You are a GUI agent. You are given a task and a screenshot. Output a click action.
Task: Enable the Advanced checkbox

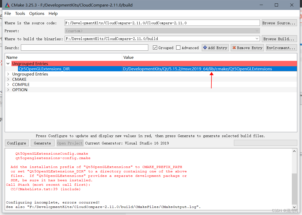point(178,48)
